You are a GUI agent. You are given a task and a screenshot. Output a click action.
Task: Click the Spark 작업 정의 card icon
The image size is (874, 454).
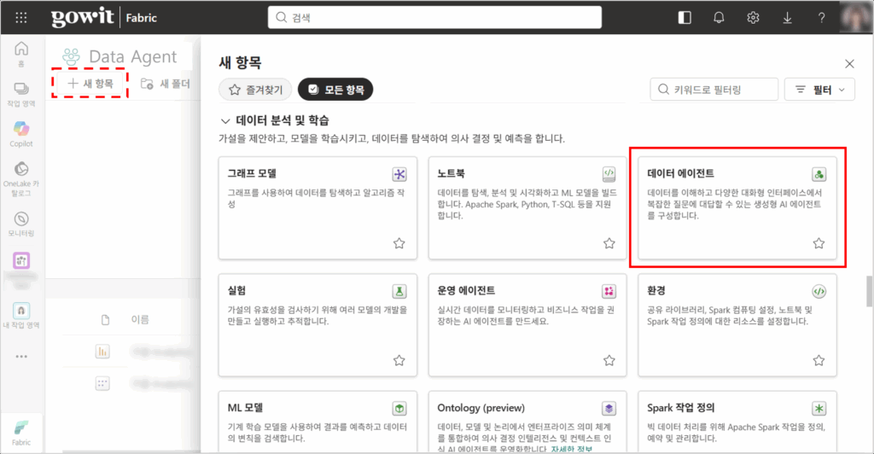click(x=819, y=408)
